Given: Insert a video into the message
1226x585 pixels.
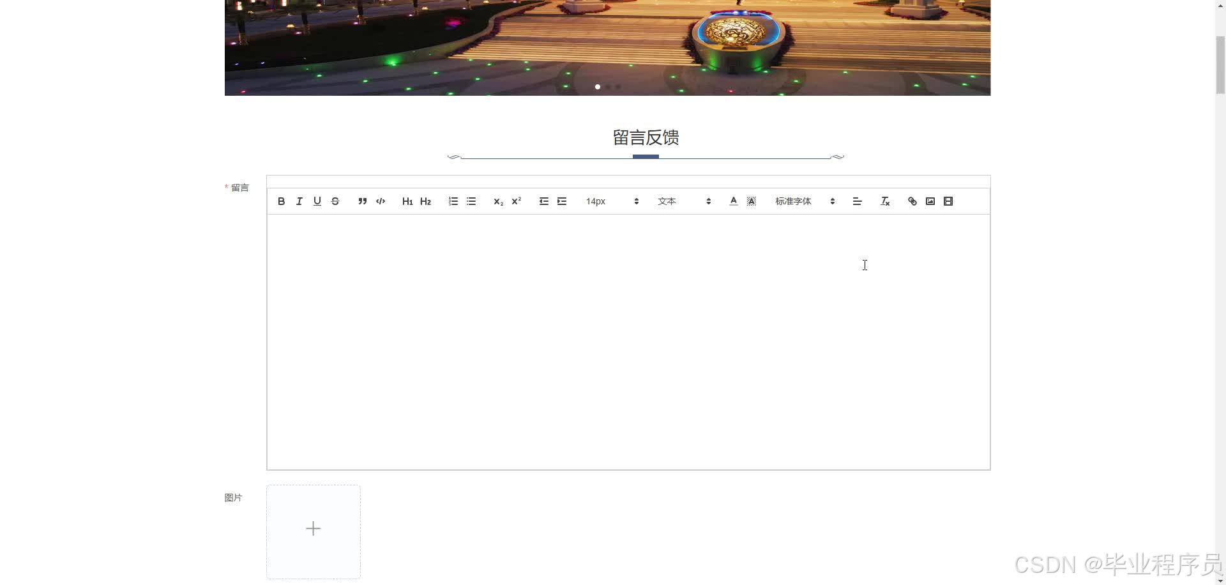Looking at the screenshot, I should click(948, 201).
